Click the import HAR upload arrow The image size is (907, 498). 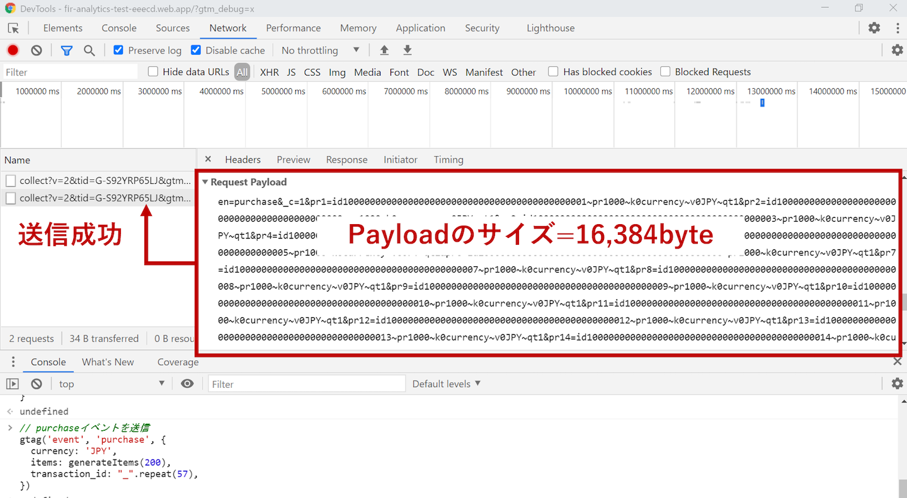(x=384, y=50)
